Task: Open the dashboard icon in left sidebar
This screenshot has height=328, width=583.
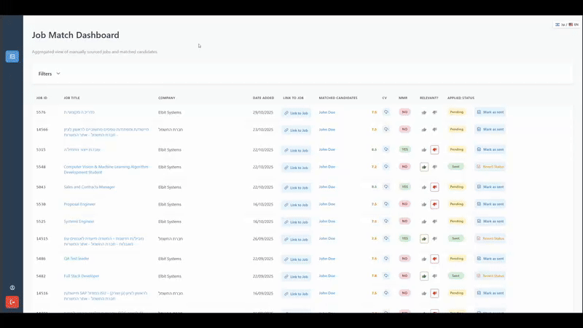Action: point(12,56)
